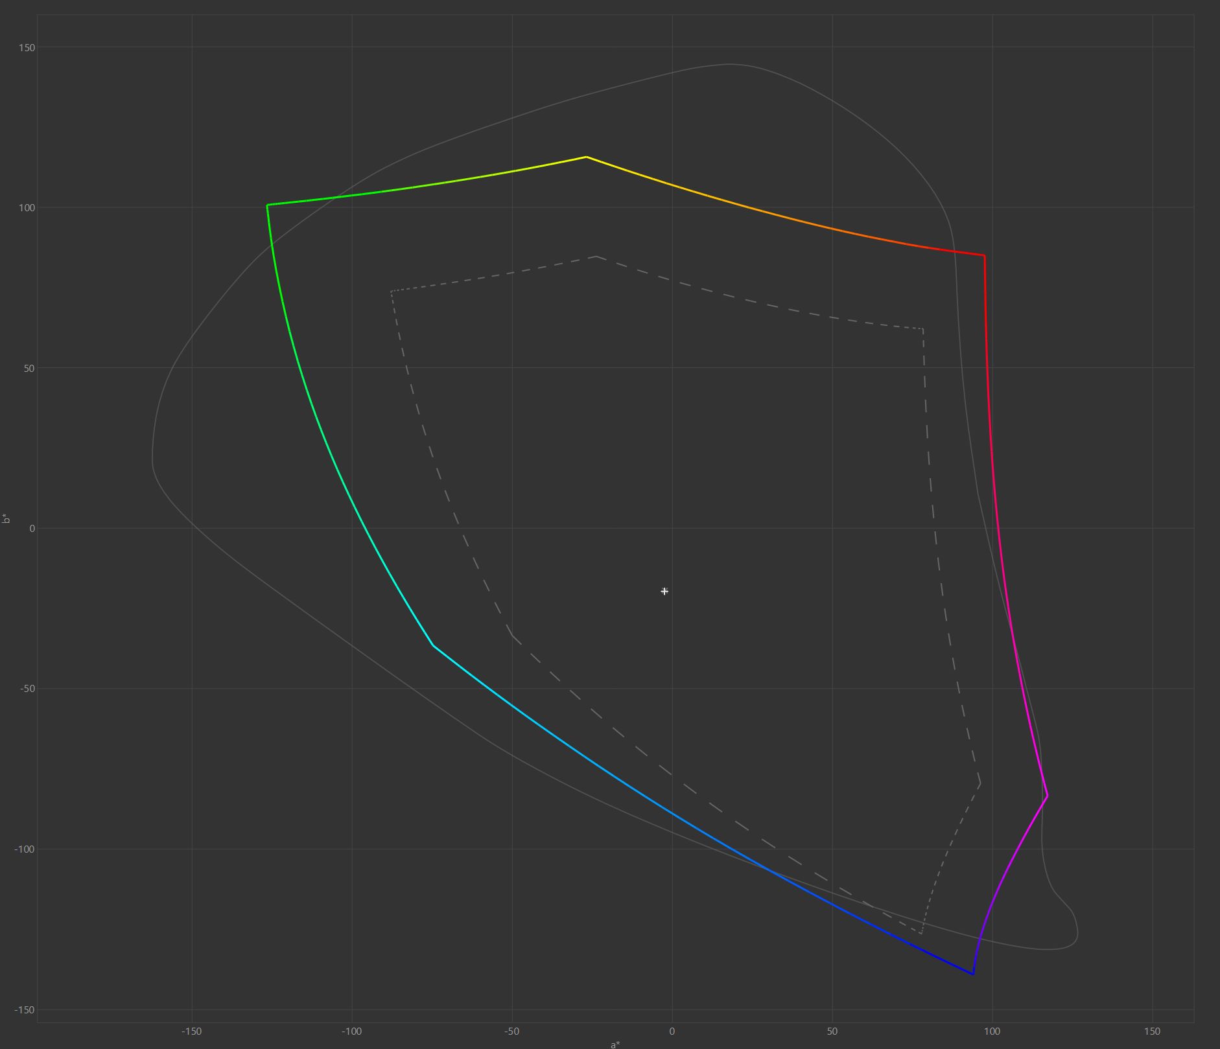Image resolution: width=1220 pixels, height=1049 pixels.
Task: Click the magenta vertex of the colored gamut
Action: (1047, 796)
